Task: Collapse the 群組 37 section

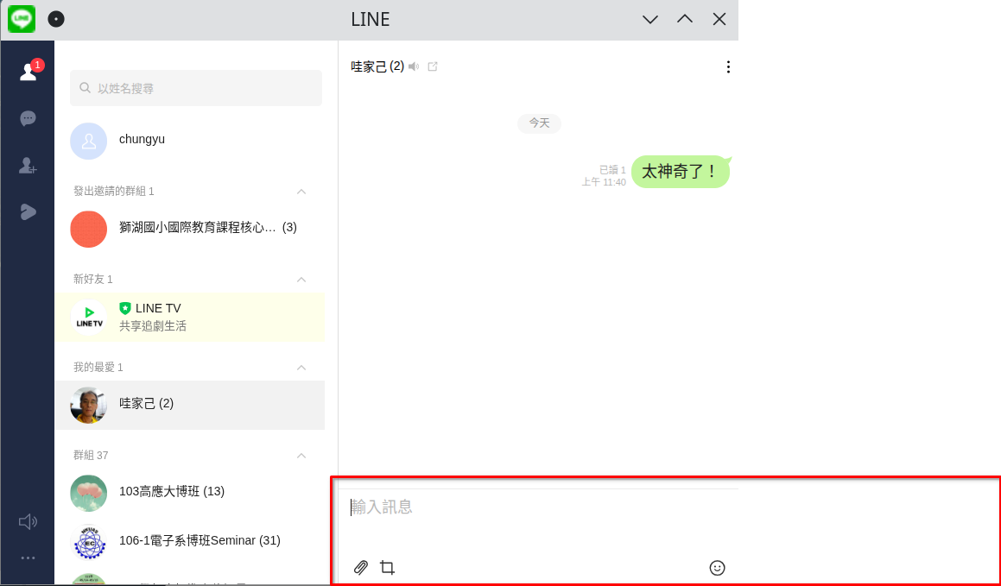Action: pos(301,456)
